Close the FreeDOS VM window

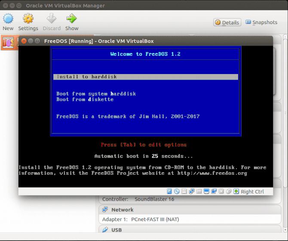[x=24, y=41]
